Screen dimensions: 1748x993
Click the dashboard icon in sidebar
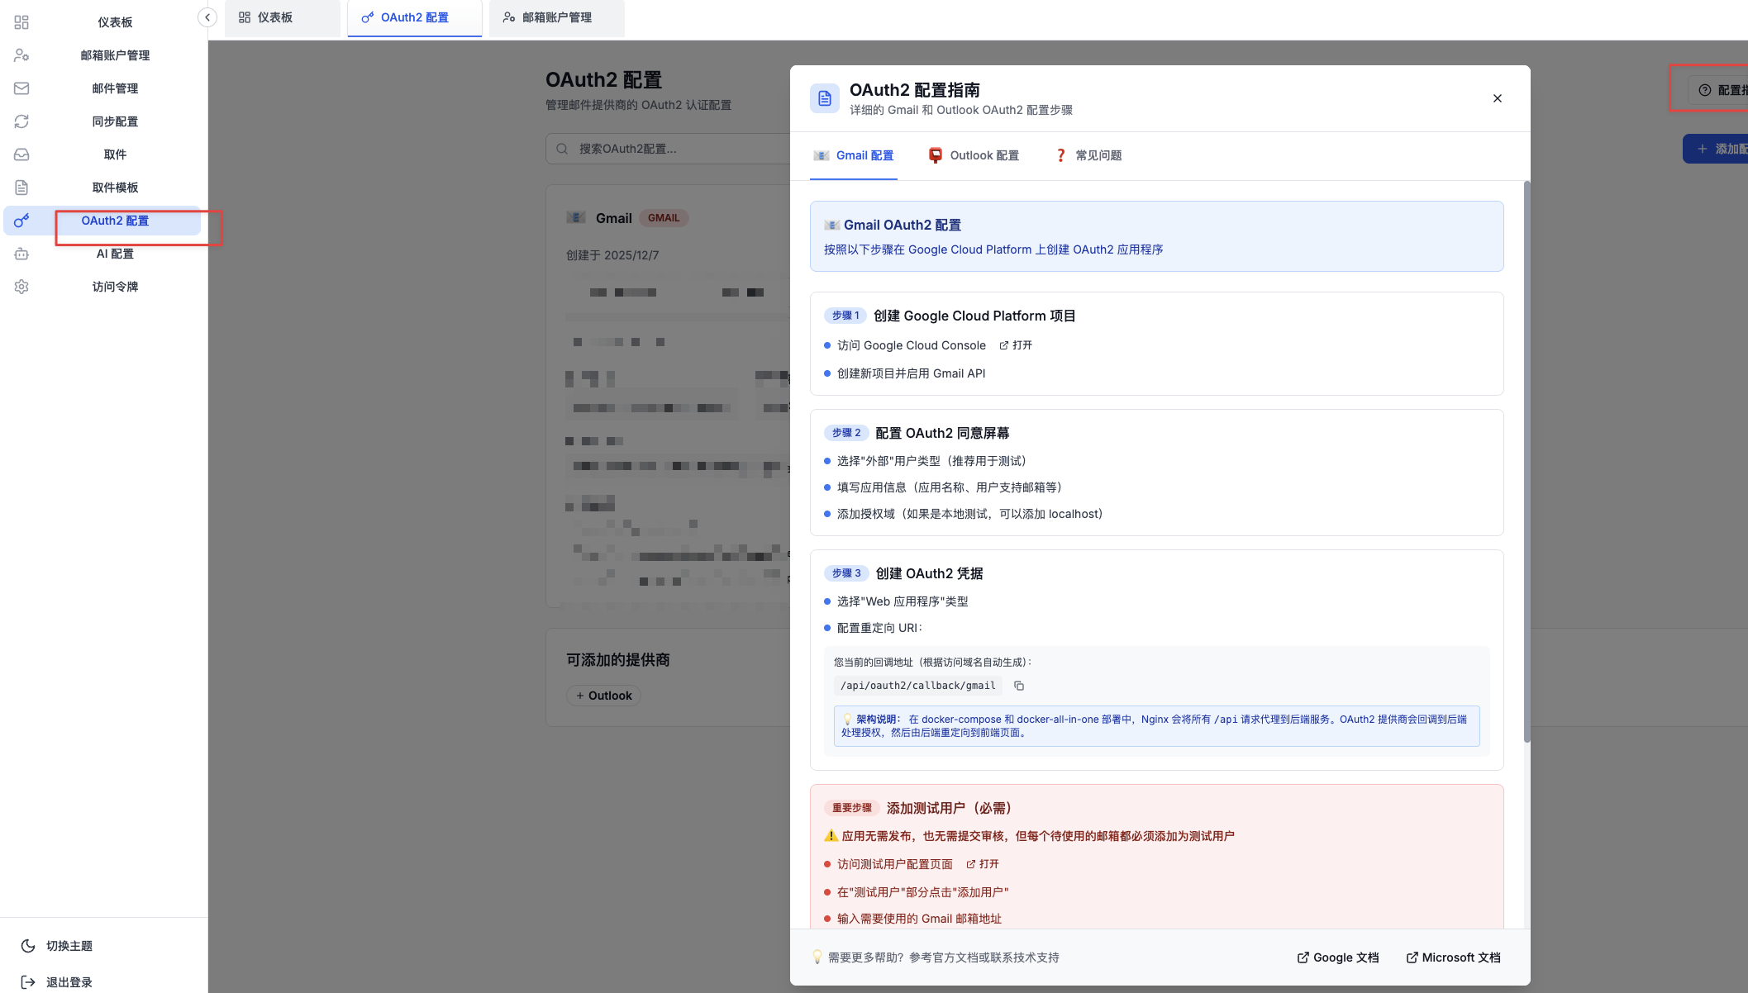(21, 22)
